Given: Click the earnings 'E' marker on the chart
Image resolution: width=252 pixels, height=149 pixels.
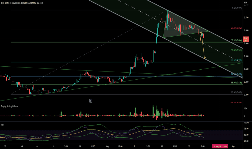Looking at the screenshot, I should pos(91,101).
